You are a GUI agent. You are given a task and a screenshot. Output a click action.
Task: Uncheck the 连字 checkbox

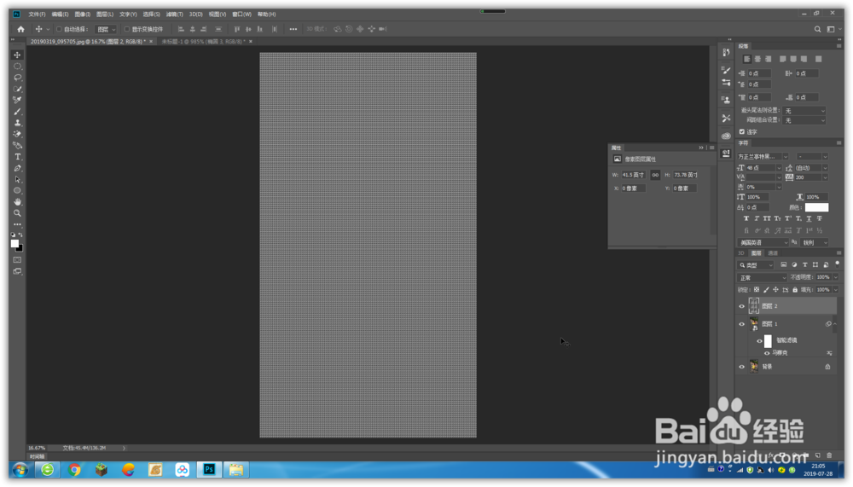[x=742, y=131]
